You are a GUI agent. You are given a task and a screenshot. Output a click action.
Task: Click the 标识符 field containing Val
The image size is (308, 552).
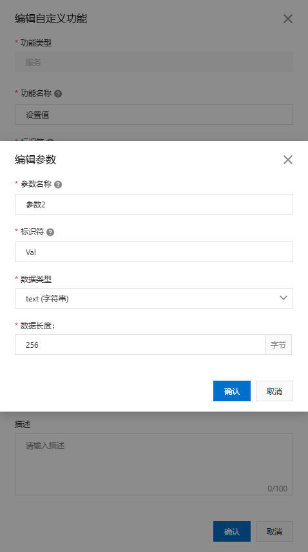[154, 252]
